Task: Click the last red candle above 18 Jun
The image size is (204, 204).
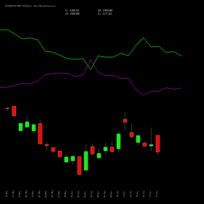Action: (158, 144)
